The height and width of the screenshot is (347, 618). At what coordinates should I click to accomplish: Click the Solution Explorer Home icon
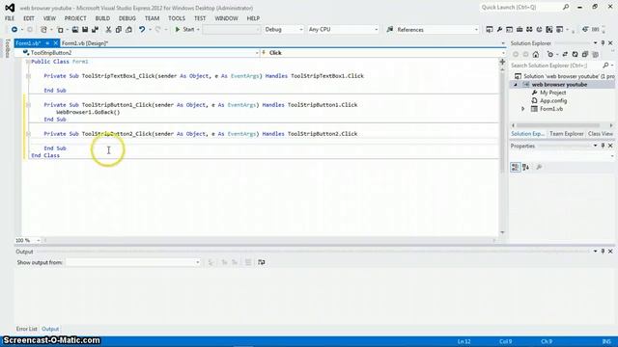536,54
